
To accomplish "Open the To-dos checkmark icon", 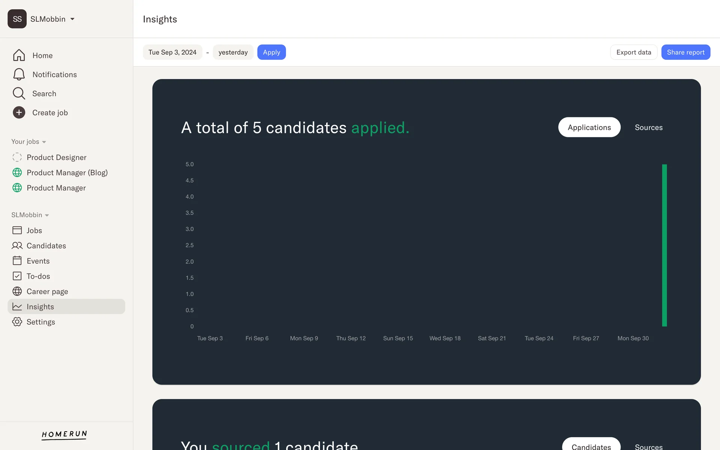I will (17, 276).
